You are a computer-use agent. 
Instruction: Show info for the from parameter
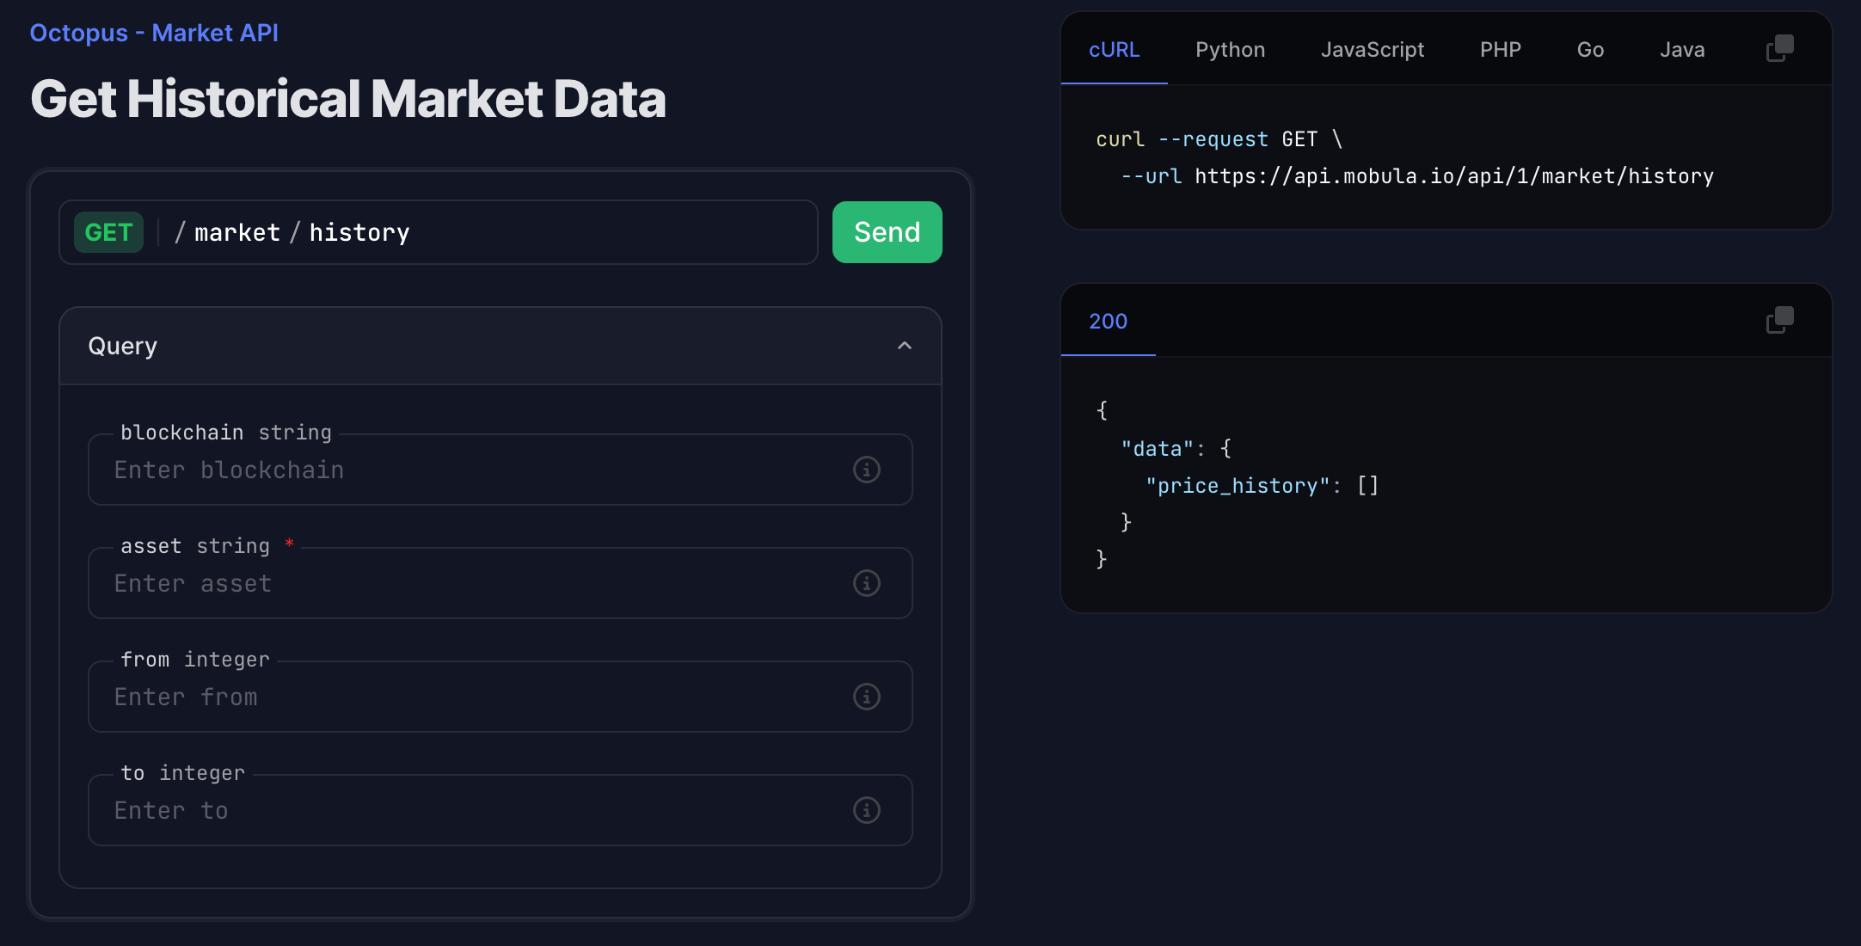click(x=866, y=697)
